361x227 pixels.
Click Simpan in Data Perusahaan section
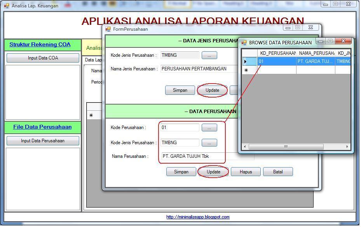click(181, 172)
